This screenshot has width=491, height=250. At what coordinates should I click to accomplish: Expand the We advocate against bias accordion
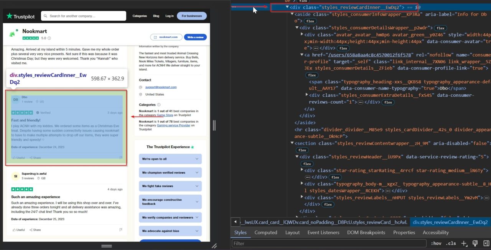(170, 231)
